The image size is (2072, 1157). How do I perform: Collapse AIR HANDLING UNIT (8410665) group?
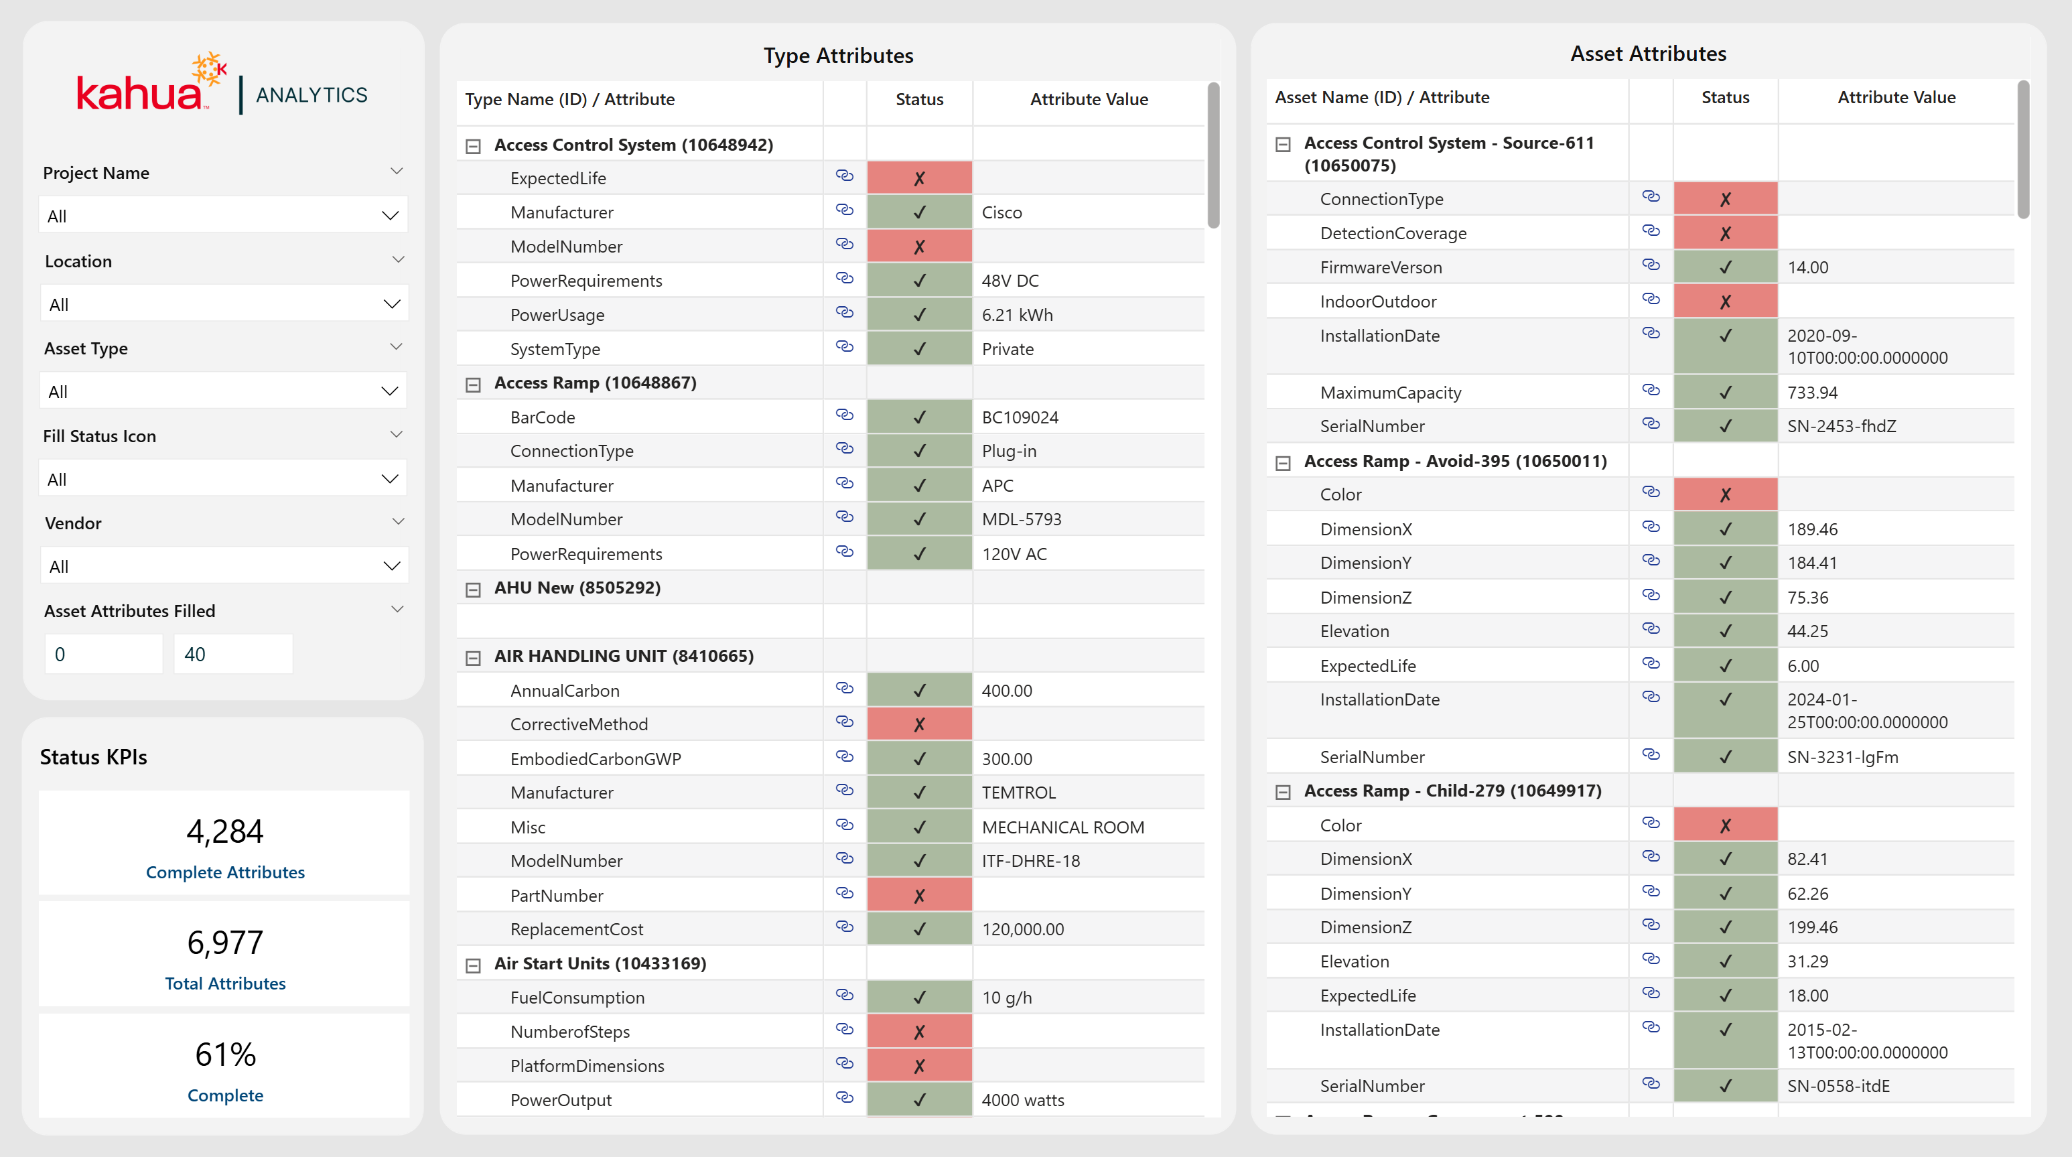pos(473,658)
